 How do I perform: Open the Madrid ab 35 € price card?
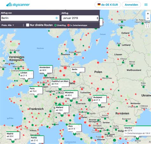pos(13,135)
